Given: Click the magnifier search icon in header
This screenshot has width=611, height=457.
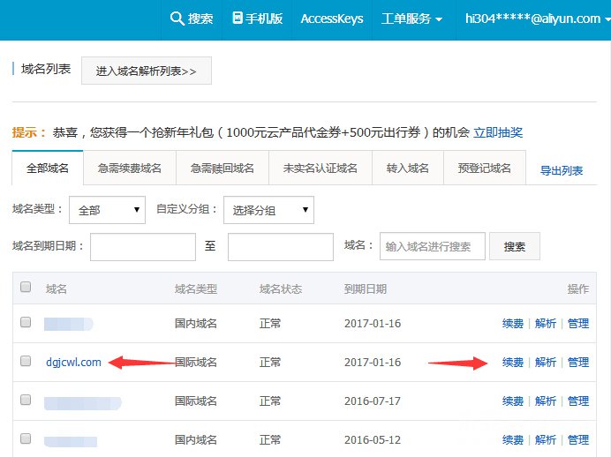Looking at the screenshot, I should click(177, 19).
